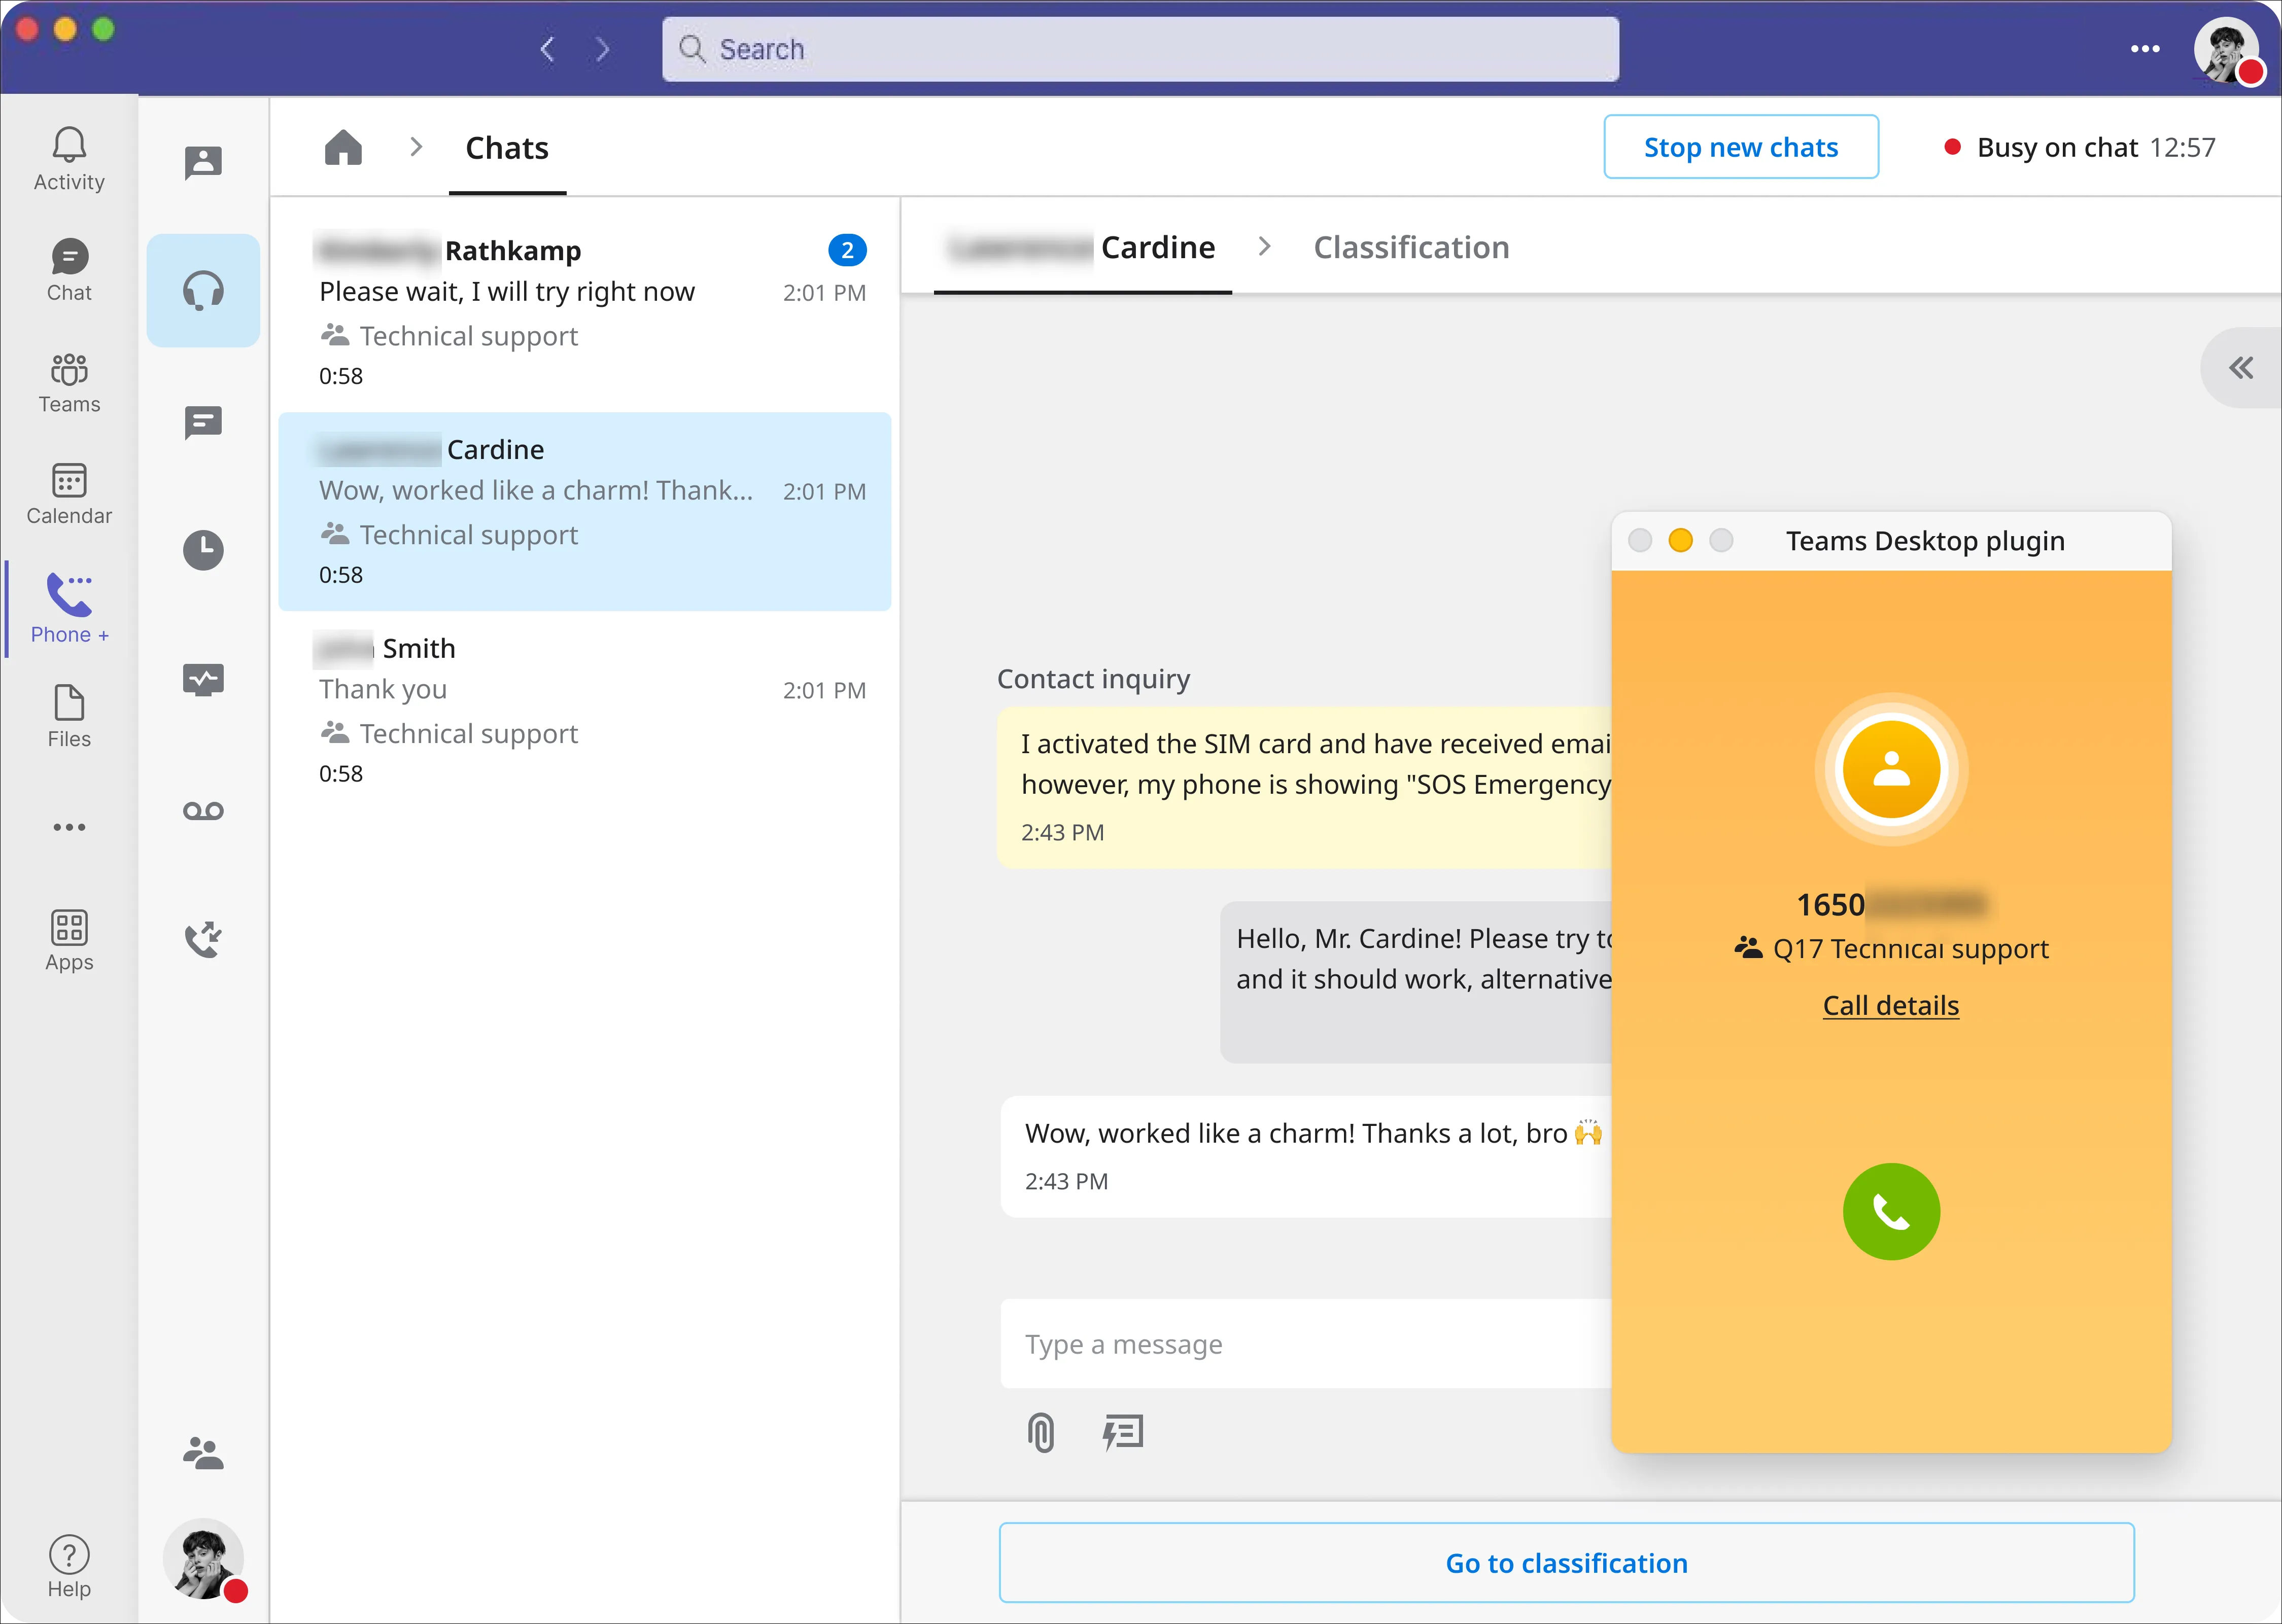Click the Busy on chat status indicator
The height and width of the screenshot is (1624, 2282).
[x=2079, y=147]
